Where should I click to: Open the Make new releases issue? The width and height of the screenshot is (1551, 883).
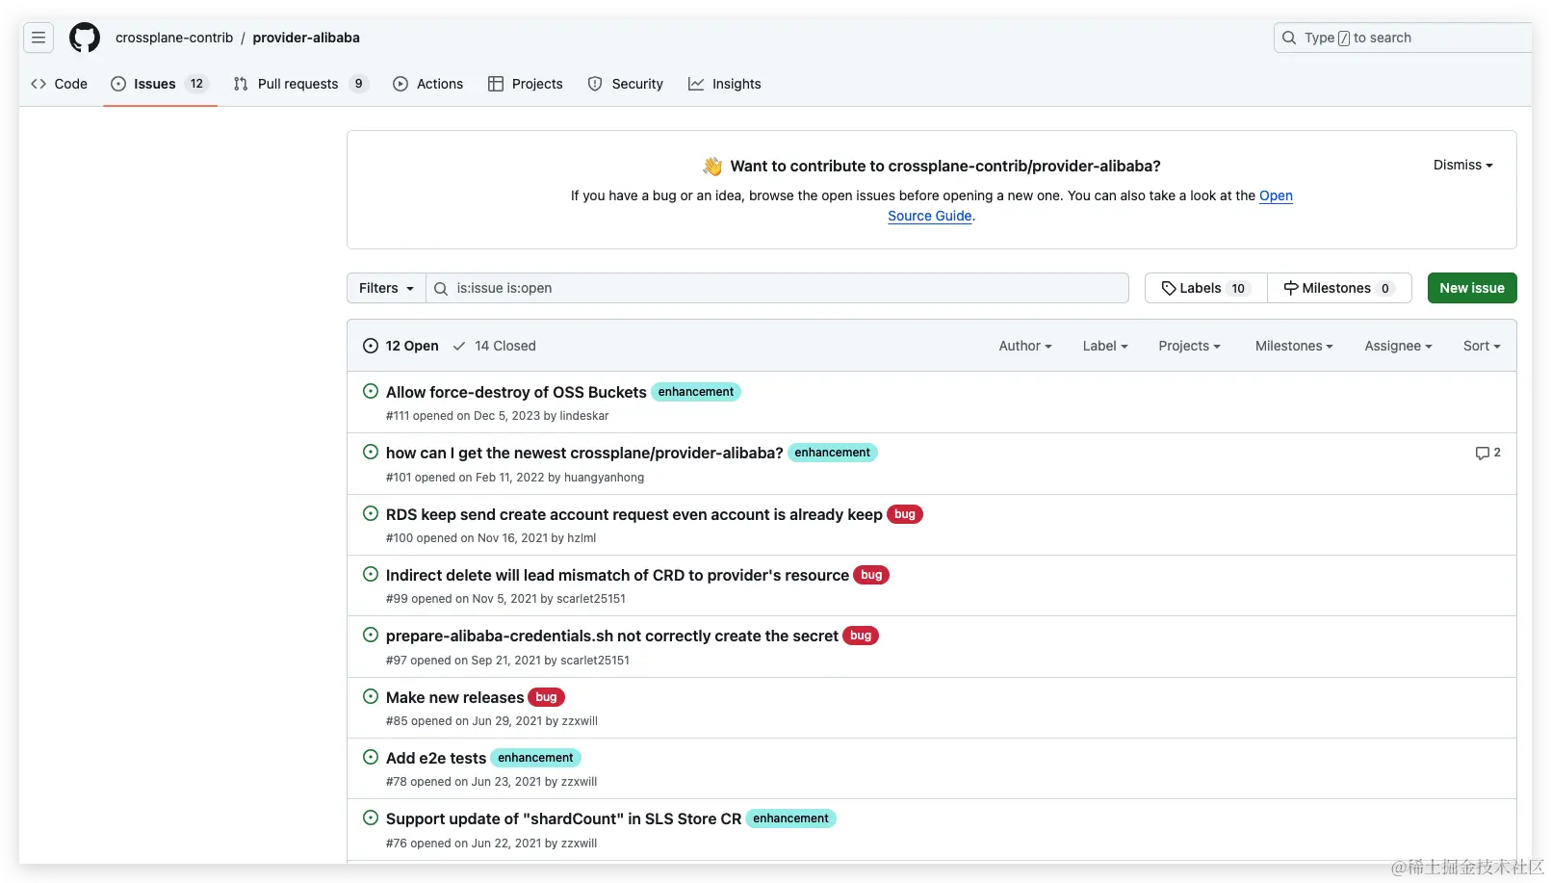tap(454, 697)
